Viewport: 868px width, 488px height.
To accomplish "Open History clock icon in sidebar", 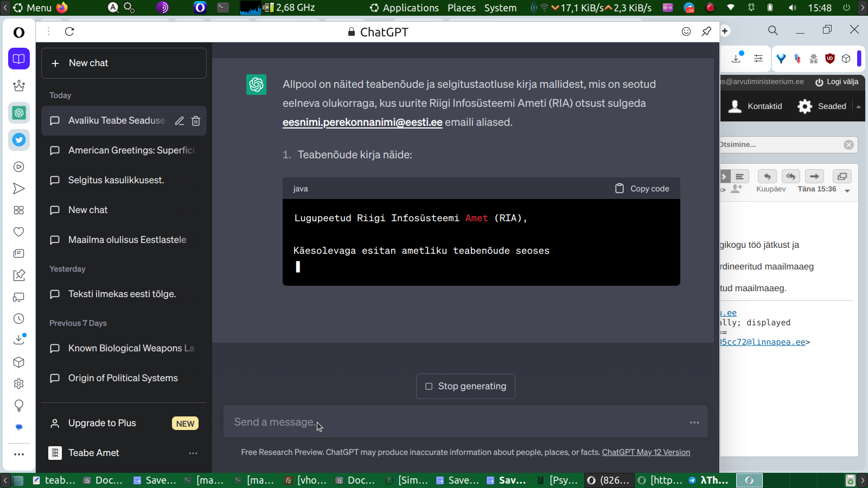I will tap(19, 319).
